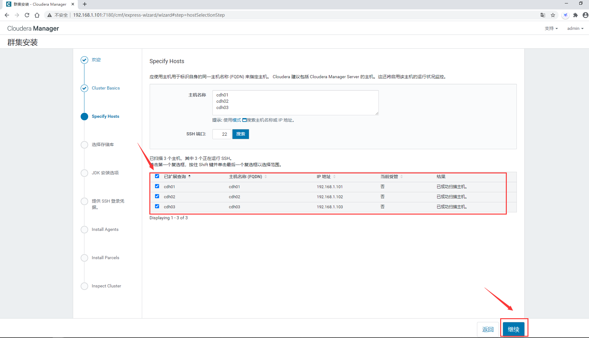
Task: Click the cdh02 FQDN cell
Action: [x=234, y=197]
